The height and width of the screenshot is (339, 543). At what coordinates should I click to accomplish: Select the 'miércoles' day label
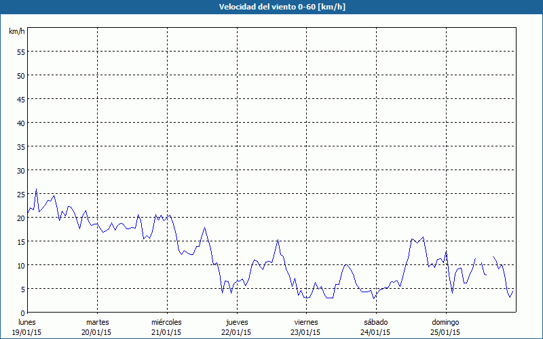pos(166,322)
